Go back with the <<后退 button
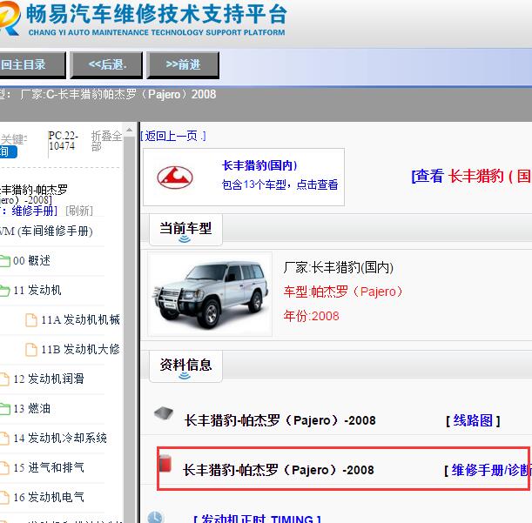532x523 pixels. click(x=106, y=64)
